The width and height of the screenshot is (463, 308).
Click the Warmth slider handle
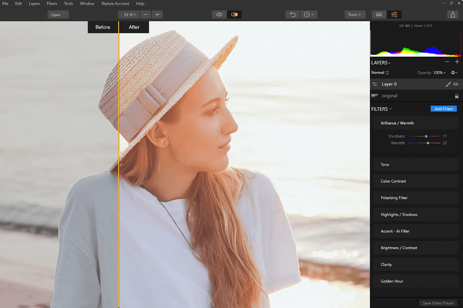[428, 143]
